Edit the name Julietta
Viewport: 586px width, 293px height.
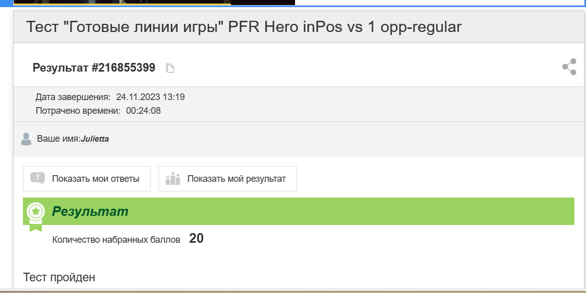point(95,139)
